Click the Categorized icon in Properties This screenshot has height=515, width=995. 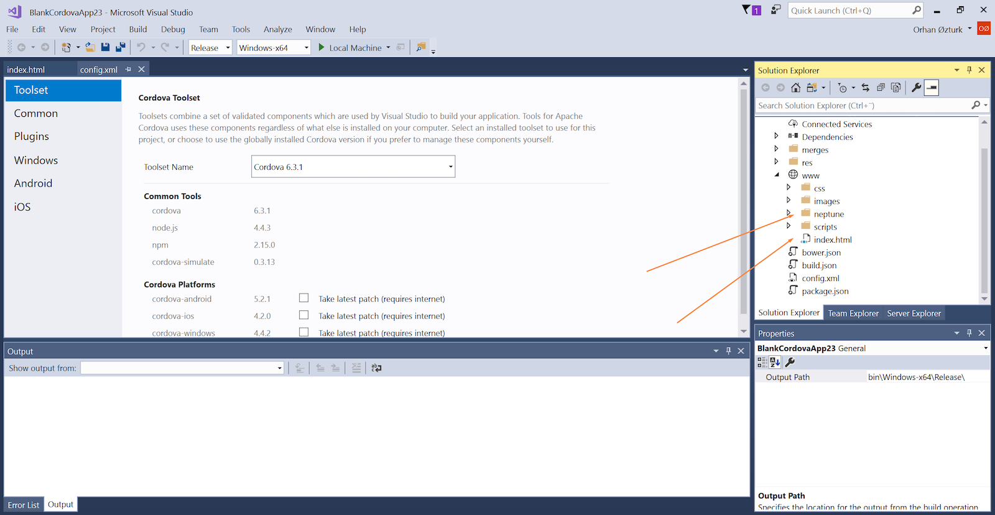[x=762, y=362]
